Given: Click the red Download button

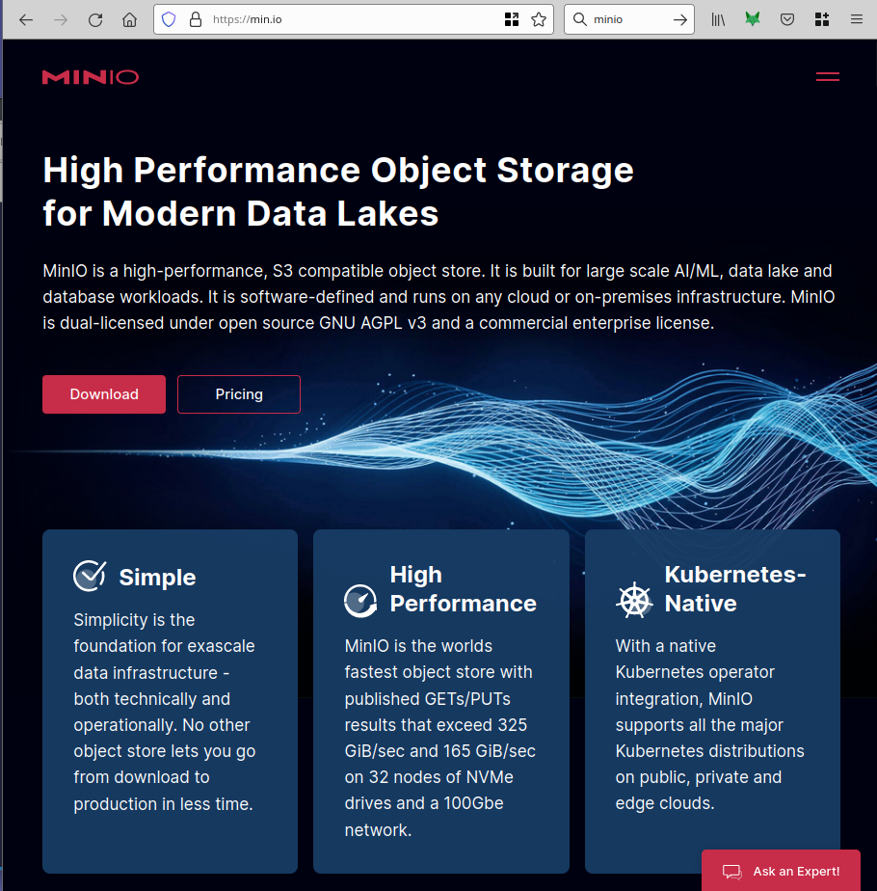Looking at the screenshot, I should click(104, 394).
